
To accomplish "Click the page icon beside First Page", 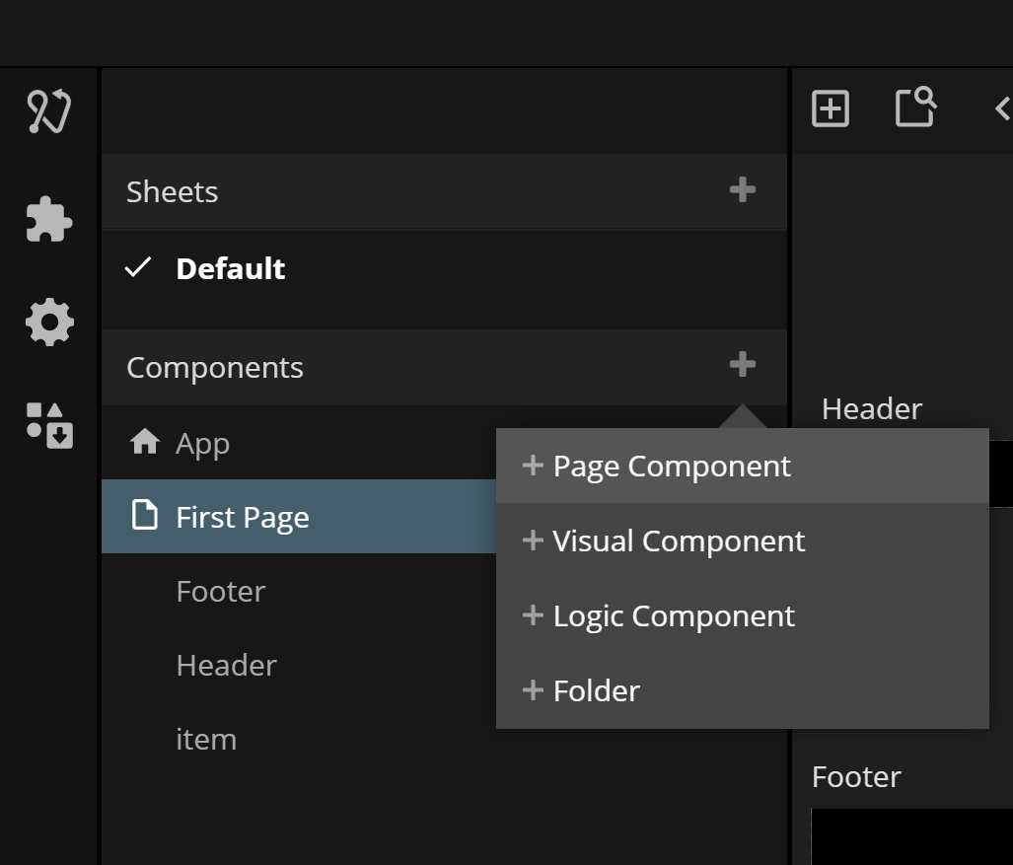I will (145, 516).
